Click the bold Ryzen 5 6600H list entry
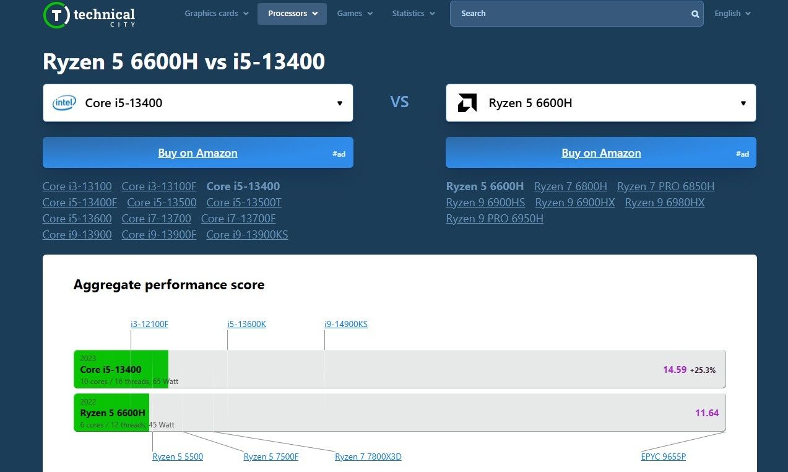Screen dimensions: 788x472 [485, 186]
